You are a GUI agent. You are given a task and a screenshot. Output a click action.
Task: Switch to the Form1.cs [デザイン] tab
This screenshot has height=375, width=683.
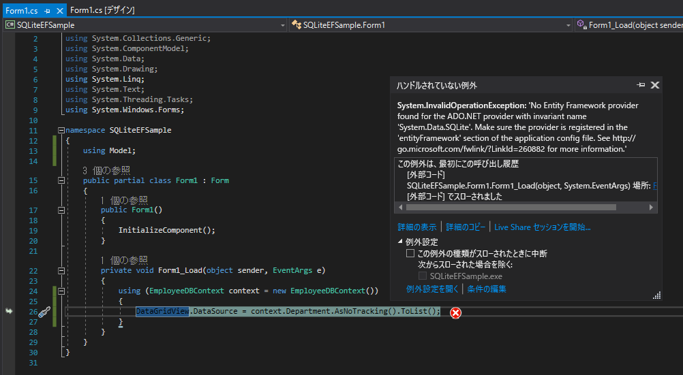(102, 10)
